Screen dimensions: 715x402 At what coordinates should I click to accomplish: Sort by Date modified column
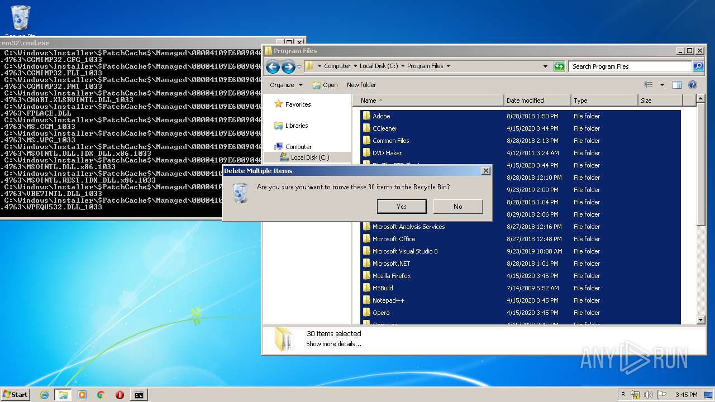pyautogui.click(x=537, y=100)
